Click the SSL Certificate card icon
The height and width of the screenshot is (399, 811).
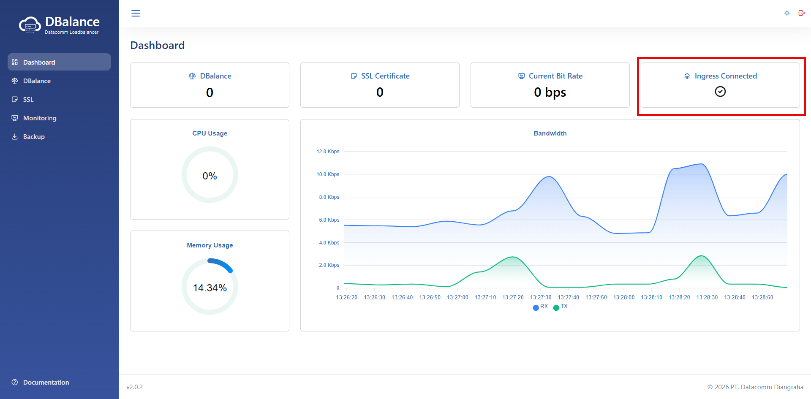pos(354,76)
